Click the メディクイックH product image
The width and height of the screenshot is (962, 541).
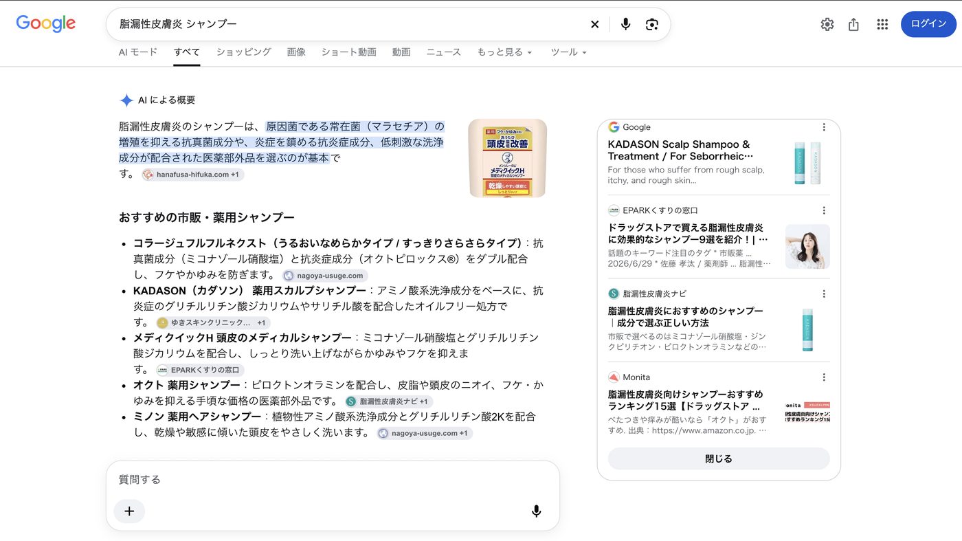pos(508,158)
